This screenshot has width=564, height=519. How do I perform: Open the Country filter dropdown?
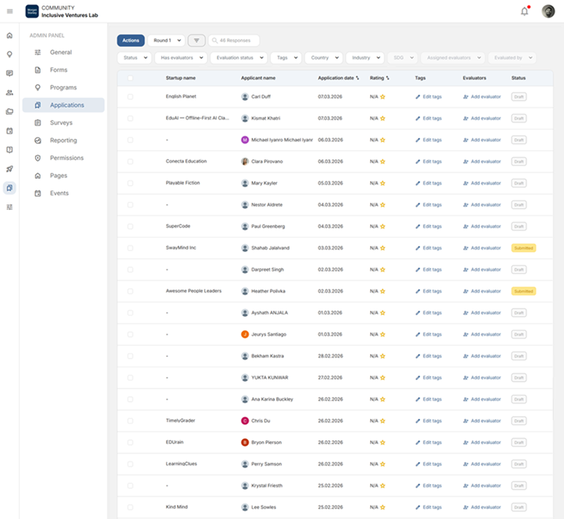[x=323, y=58]
